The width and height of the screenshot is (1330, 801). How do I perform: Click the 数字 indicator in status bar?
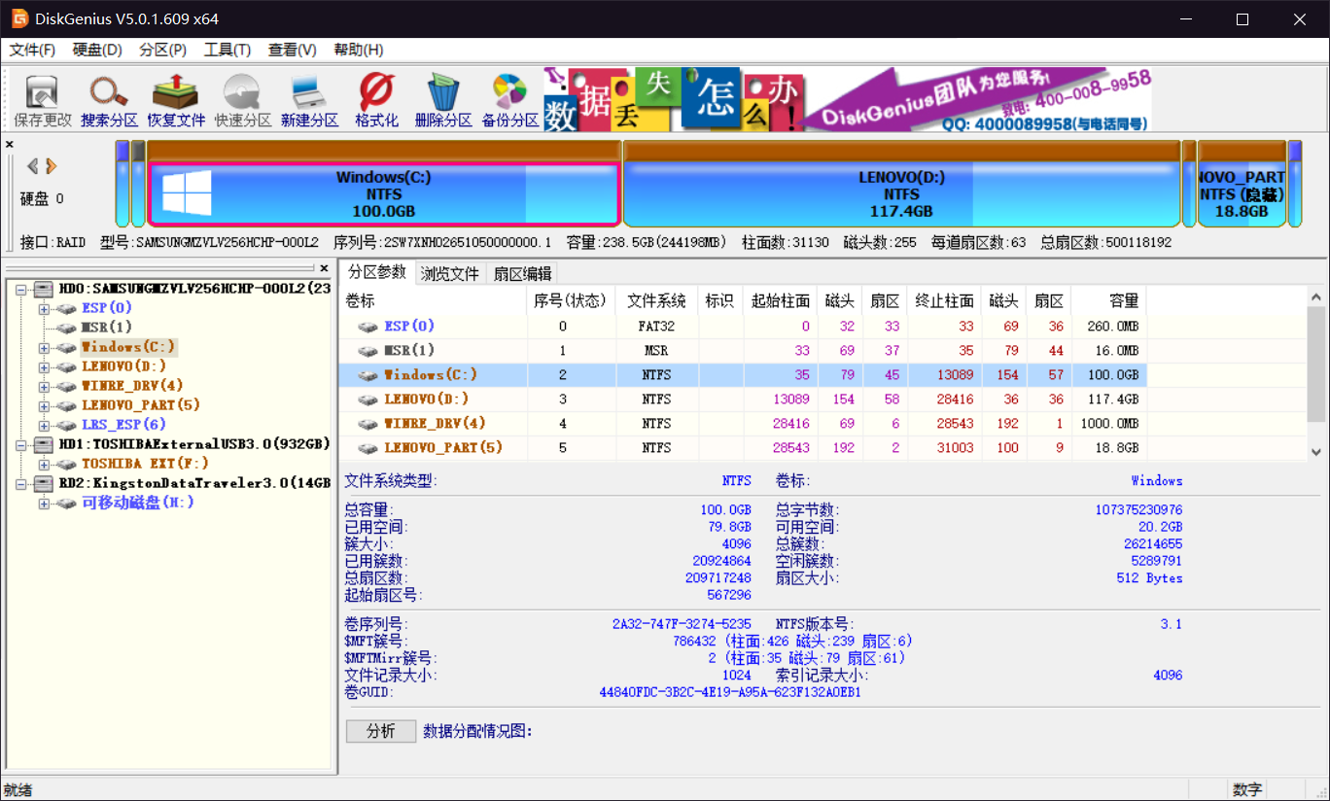click(x=1247, y=789)
